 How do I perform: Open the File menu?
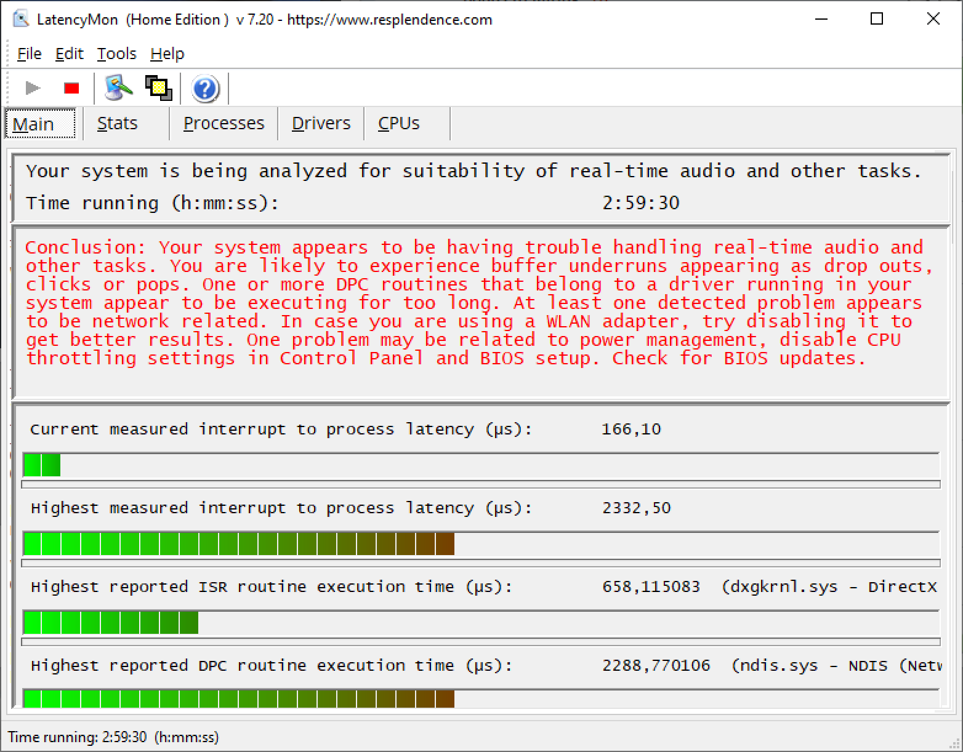(29, 54)
